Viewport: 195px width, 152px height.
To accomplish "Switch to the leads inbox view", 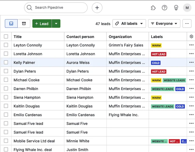I will point(11,23).
